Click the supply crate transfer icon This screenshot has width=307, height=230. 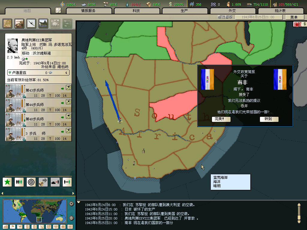pos(43,182)
